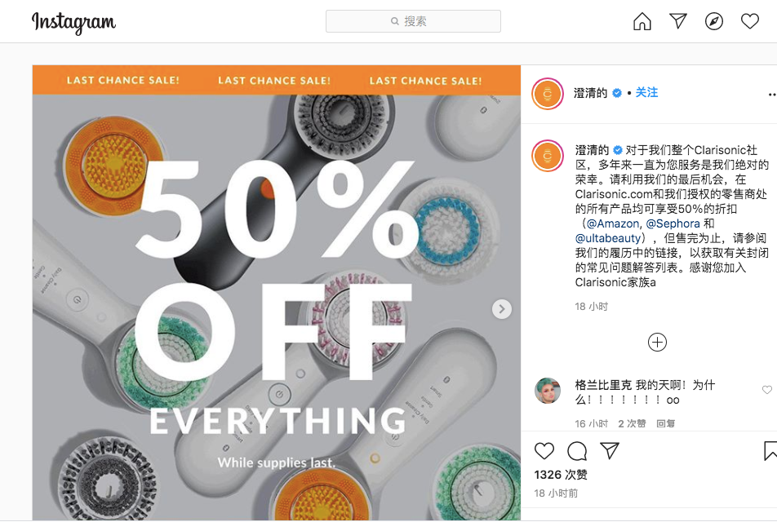This screenshot has height=522, width=777.
Task: Open the @Sephora mention link
Action: tap(673, 223)
